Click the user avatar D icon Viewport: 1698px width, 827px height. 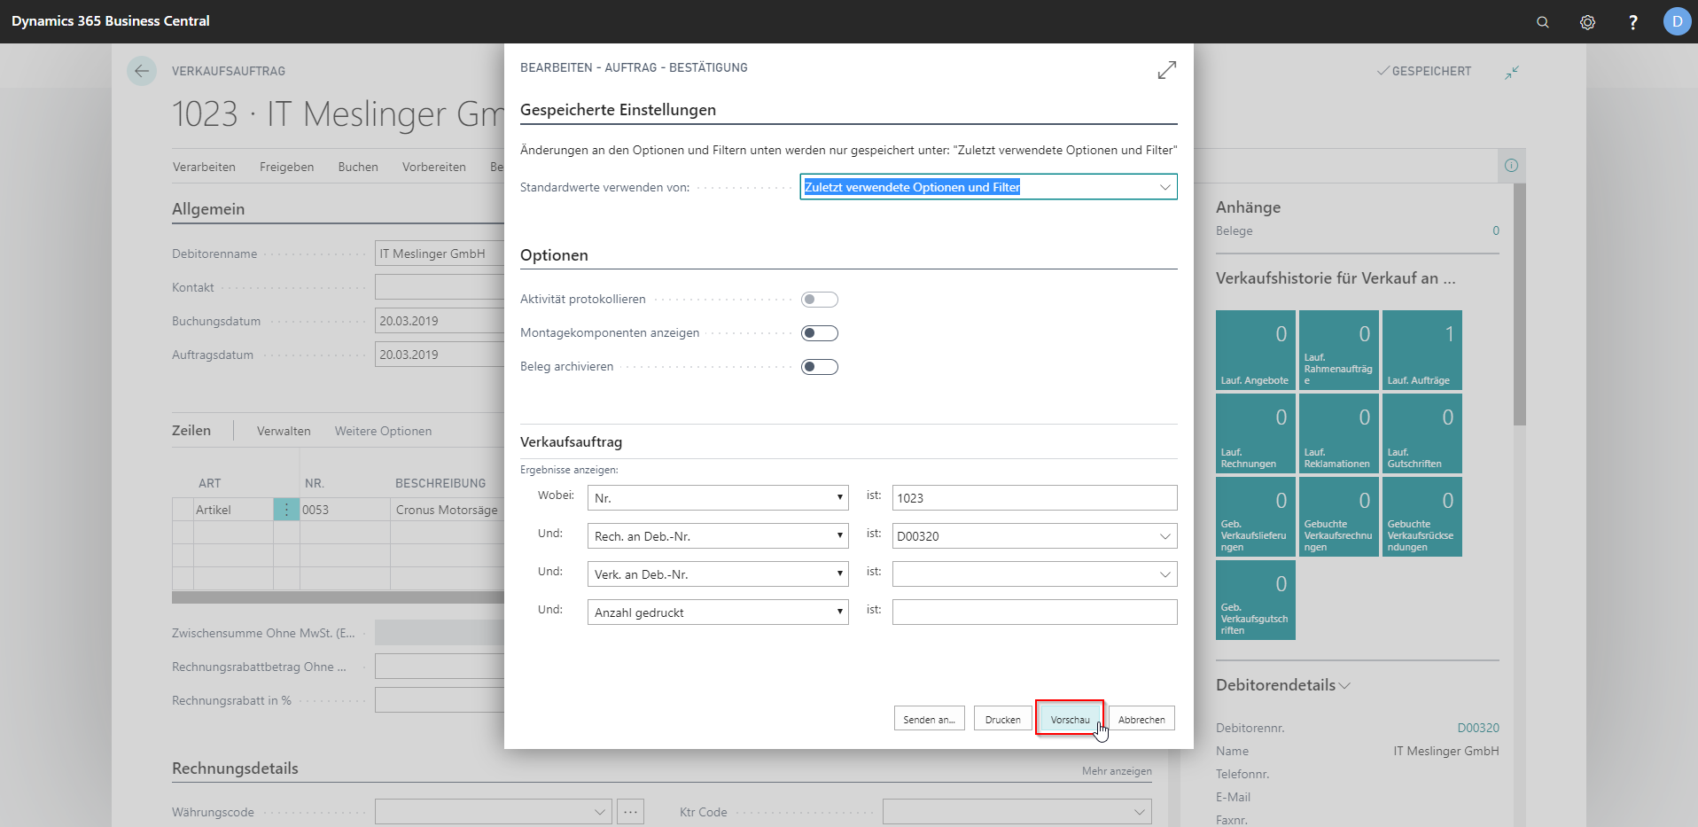pyautogui.click(x=1677, y=21)
